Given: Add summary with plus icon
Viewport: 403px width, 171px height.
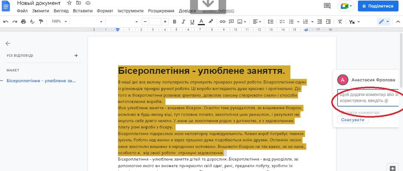Looking at the screenshot, I should click(x=76, y=55).
